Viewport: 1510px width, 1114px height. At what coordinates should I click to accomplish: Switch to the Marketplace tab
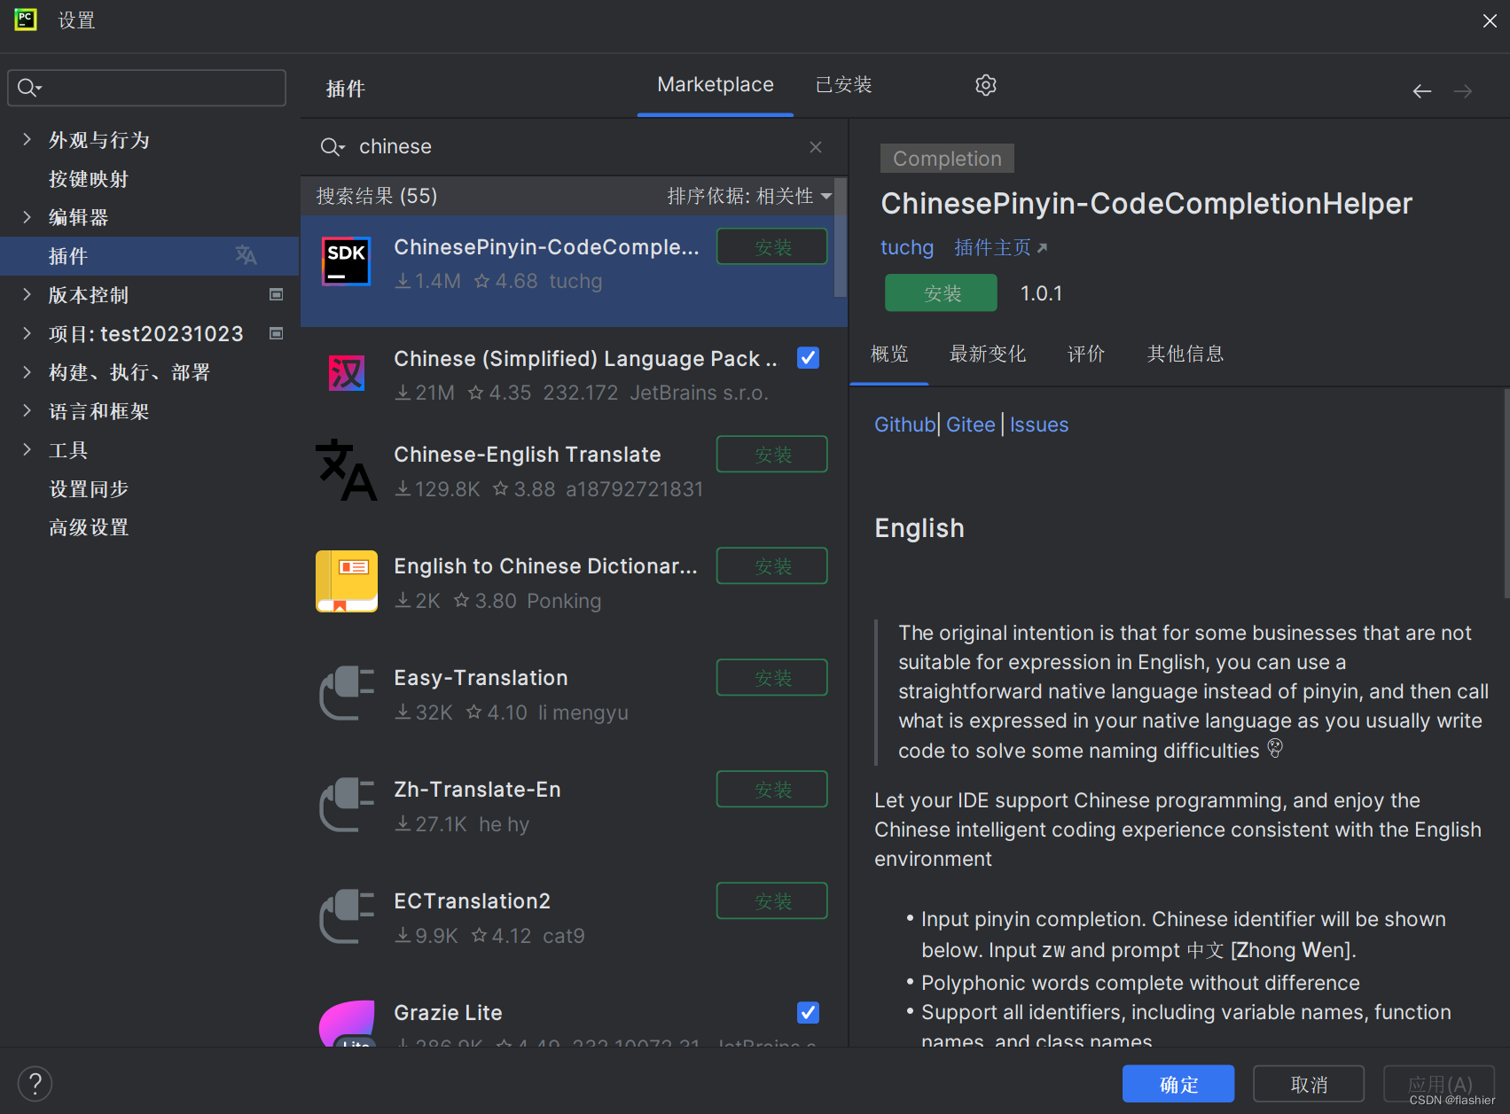click(716, 85)
